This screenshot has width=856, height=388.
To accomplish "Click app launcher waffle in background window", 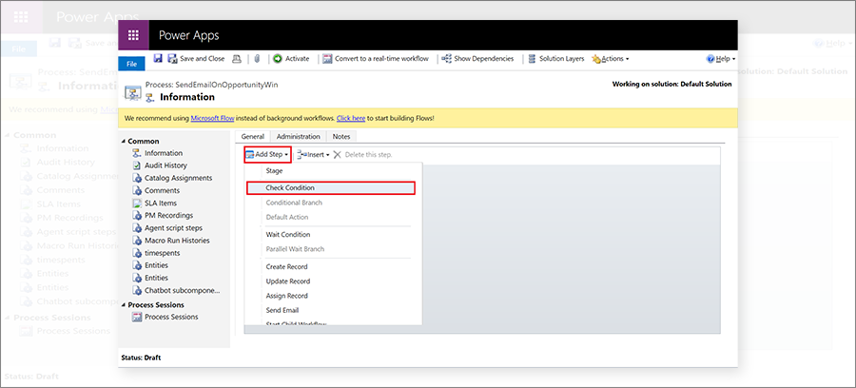I will (21, 16).
